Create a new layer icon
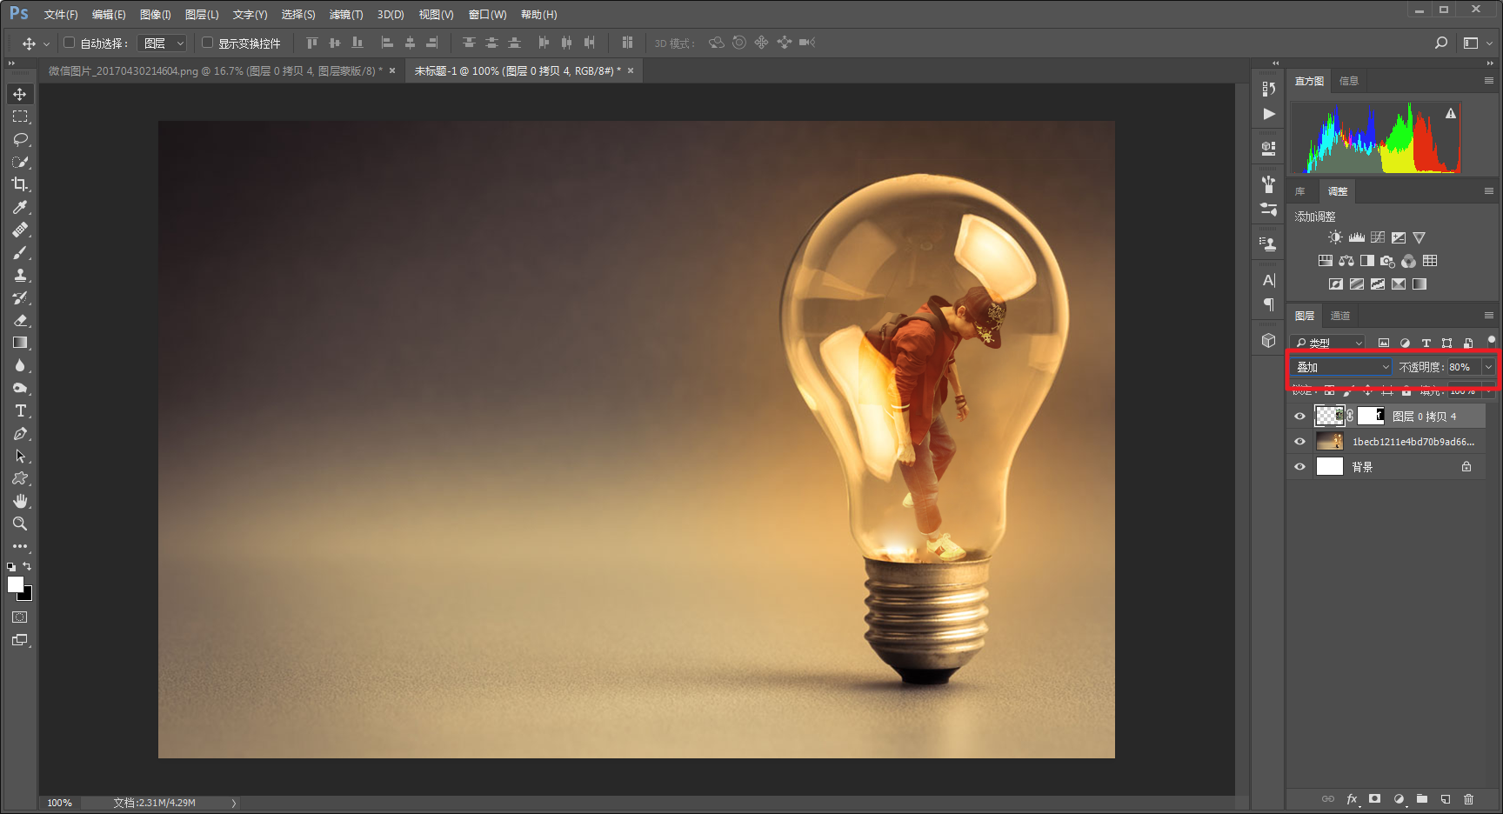The width and height of the screenshot is (1503, 814). [x=1446, y=798]
